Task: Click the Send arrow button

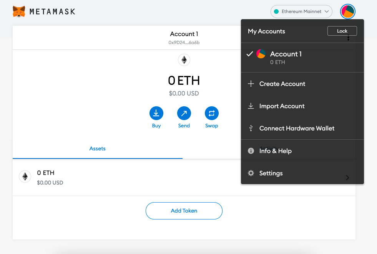Action: tap(184, 113)
